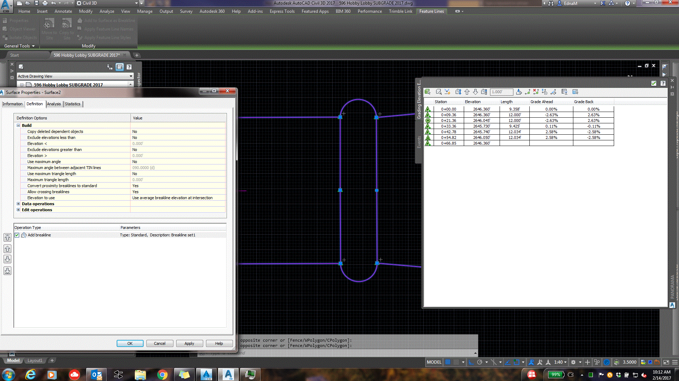
Task: Click Apply button in Surface Properties
Action: [189, 343]
